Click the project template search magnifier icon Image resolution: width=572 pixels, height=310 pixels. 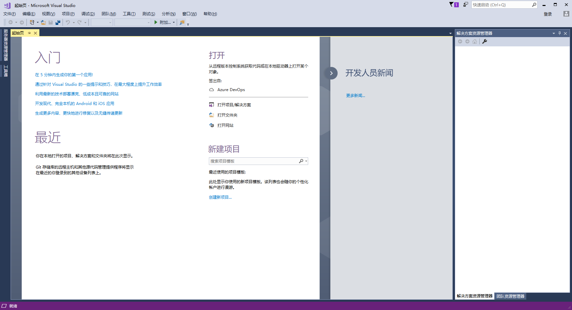click(301, 161)
